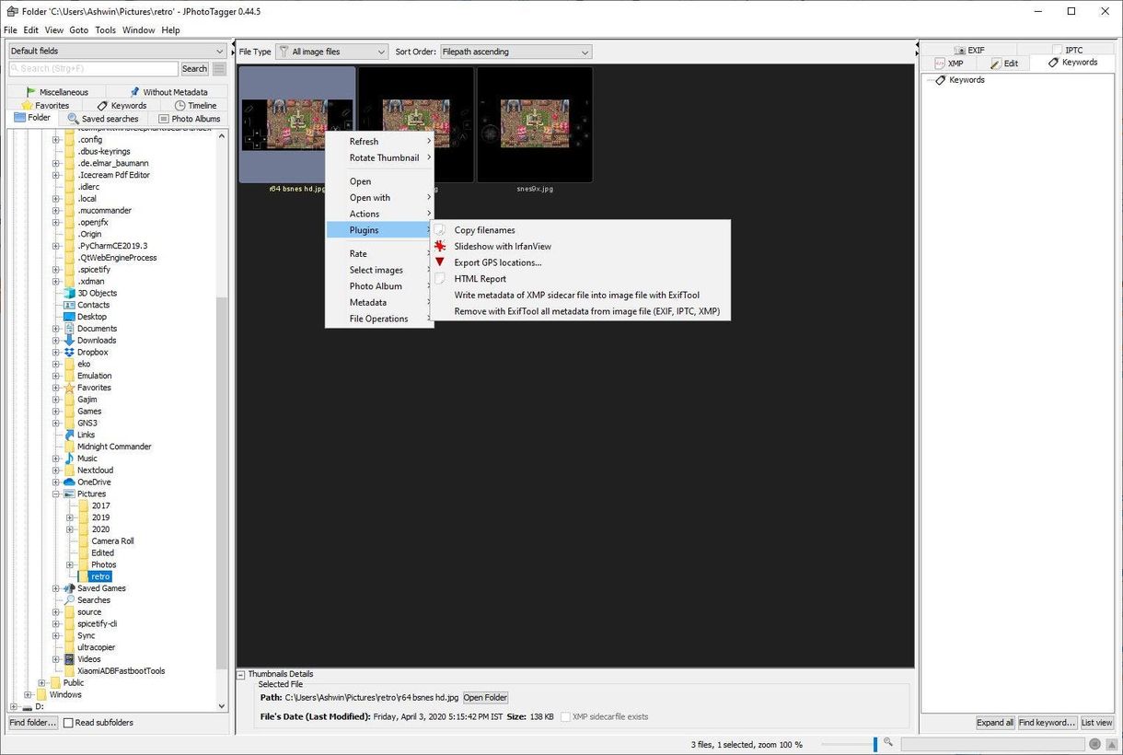This screenshot has width=1123, height=755.
Task: Click the Search (Strg+F) input field
Action: point(93,69)
